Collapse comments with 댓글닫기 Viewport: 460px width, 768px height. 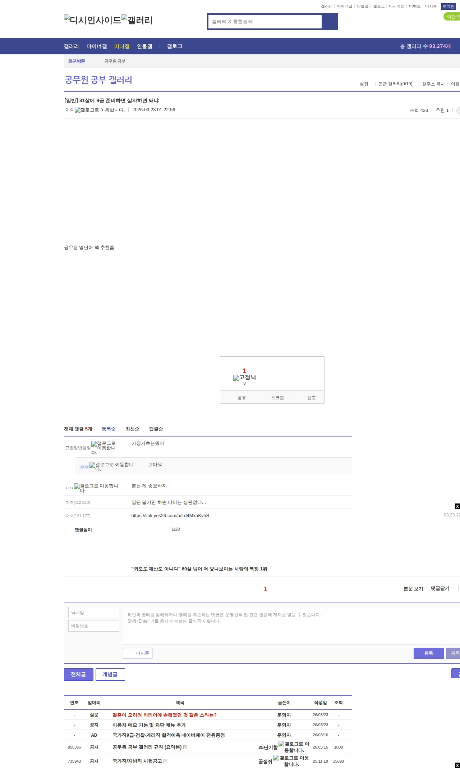pyautogui.click(x=440, y=588)
